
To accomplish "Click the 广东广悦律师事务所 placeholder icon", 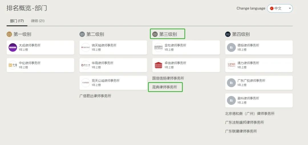I will click(x=231, y=83).
